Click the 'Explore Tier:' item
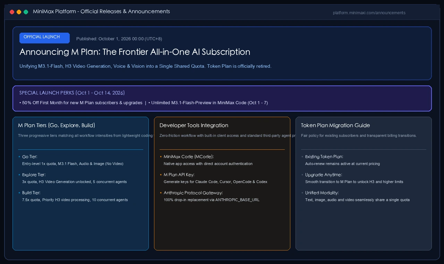The height and width of the screenshot is (264, 444). 34,175
